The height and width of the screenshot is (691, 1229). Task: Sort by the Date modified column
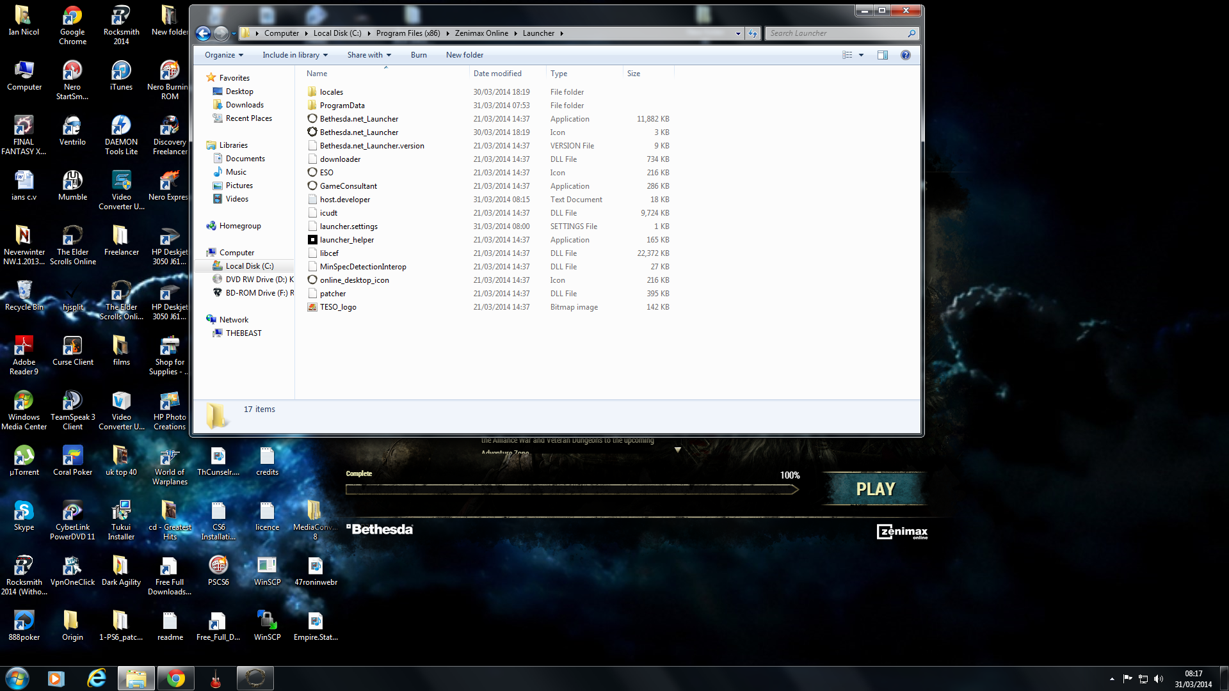(x=508, y=73)
